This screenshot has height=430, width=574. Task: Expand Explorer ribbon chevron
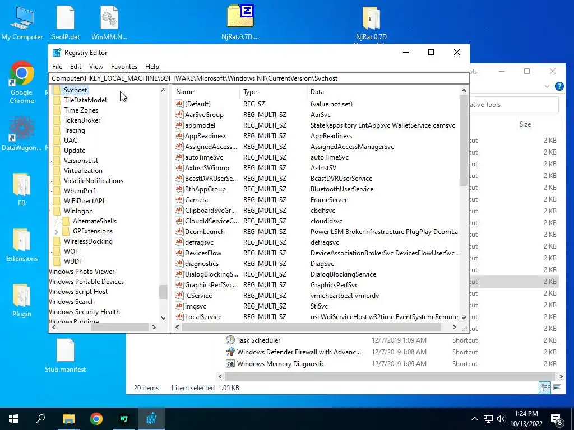point(547,86)
